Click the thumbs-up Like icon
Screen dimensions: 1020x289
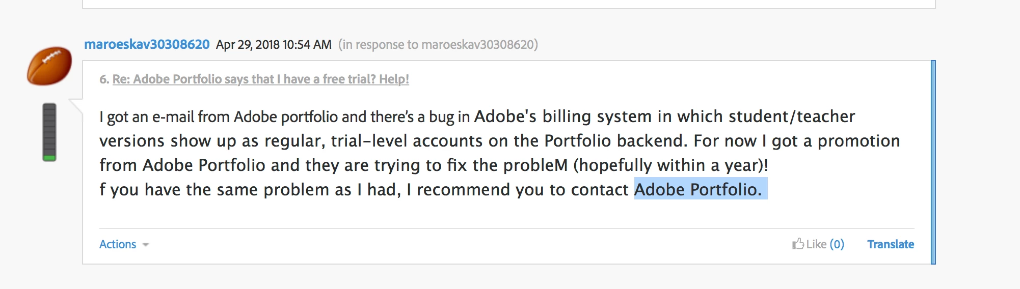click(x=798, y=244)
